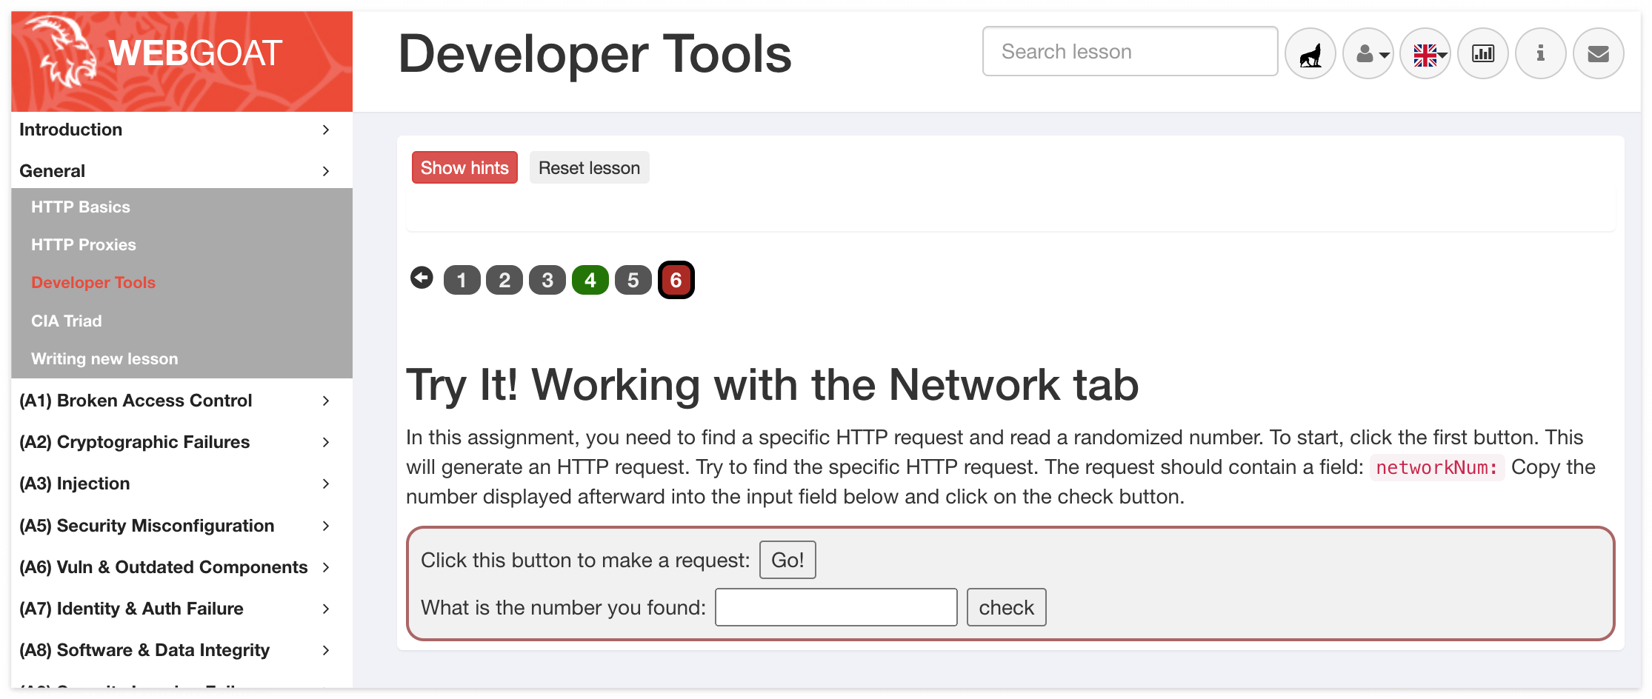Open the CIA Triad lesson
The image size is (1652, 699).
(x=67, y=321)
